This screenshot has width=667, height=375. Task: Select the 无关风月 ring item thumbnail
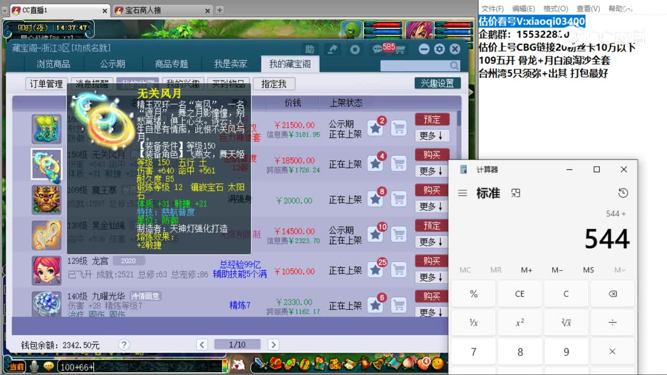pyautogui.click(x=46, y=164)
